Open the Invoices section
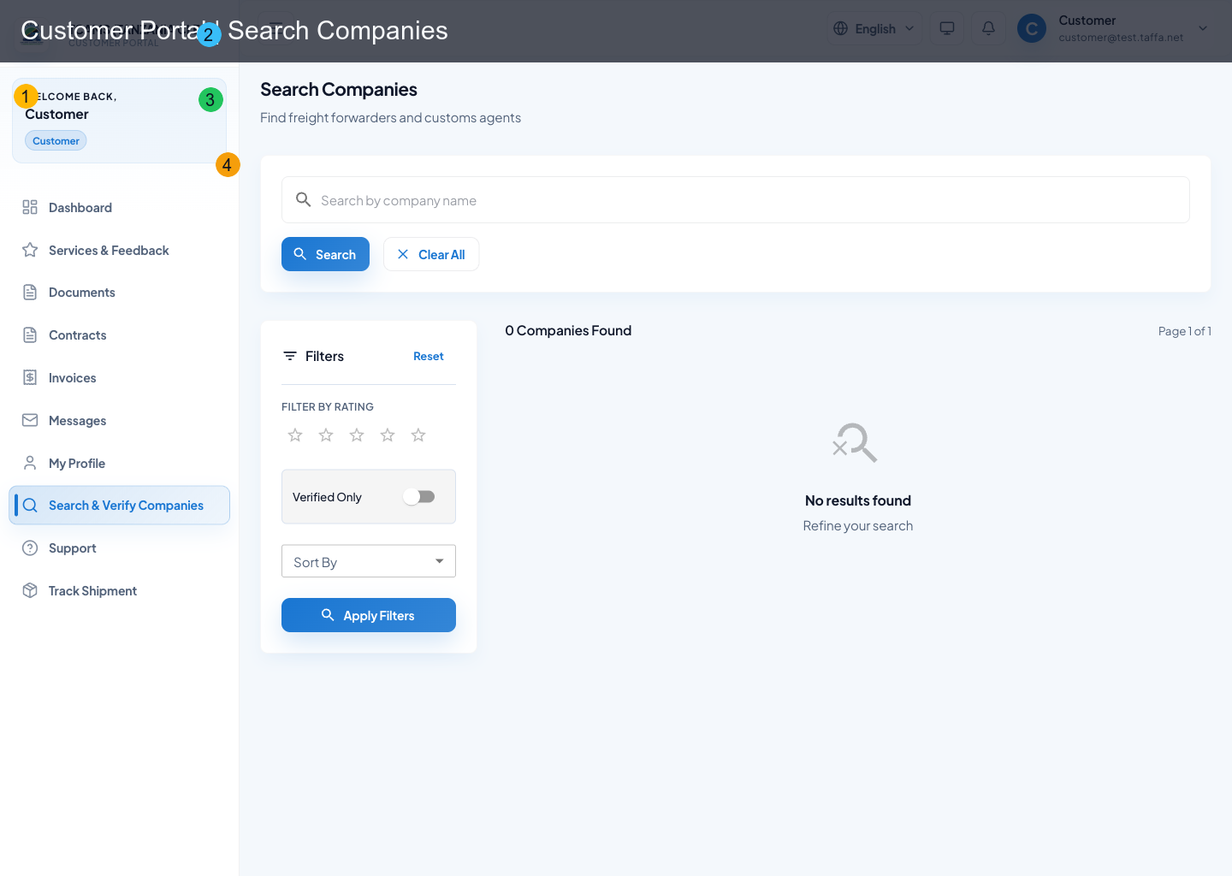This screenshot has height=876, width=1232. [x=120, y=377]
